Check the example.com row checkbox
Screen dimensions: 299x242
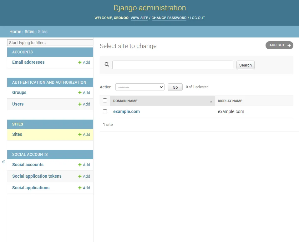coord(105,111)
